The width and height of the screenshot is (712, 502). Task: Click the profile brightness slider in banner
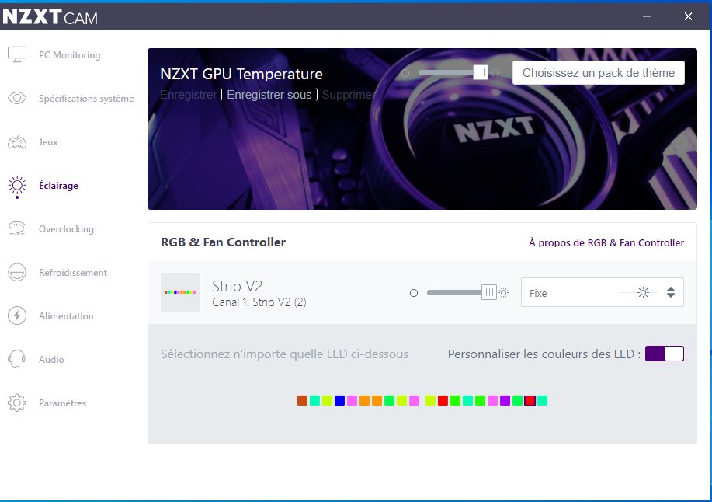coord(481,72)
